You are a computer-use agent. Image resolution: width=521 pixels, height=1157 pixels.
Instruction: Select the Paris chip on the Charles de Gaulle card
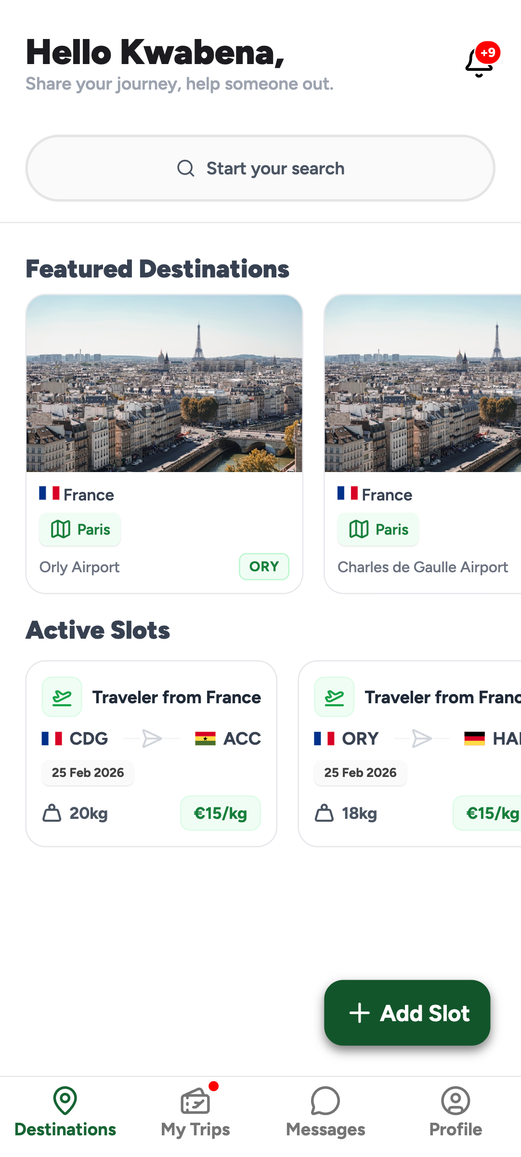tap(378, 529)
